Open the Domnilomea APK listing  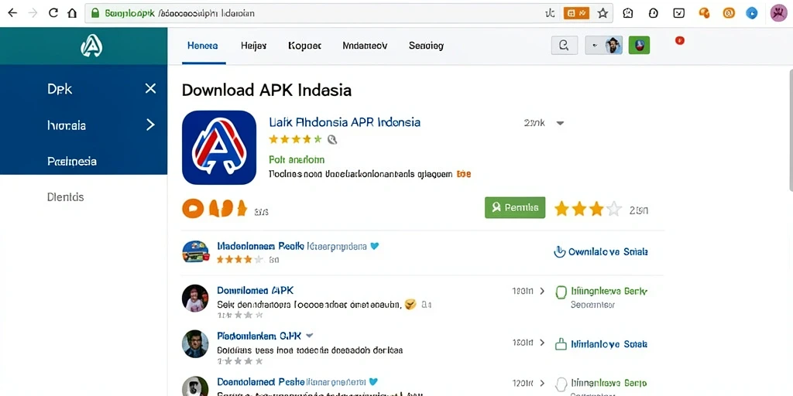[x=255, y=291]
